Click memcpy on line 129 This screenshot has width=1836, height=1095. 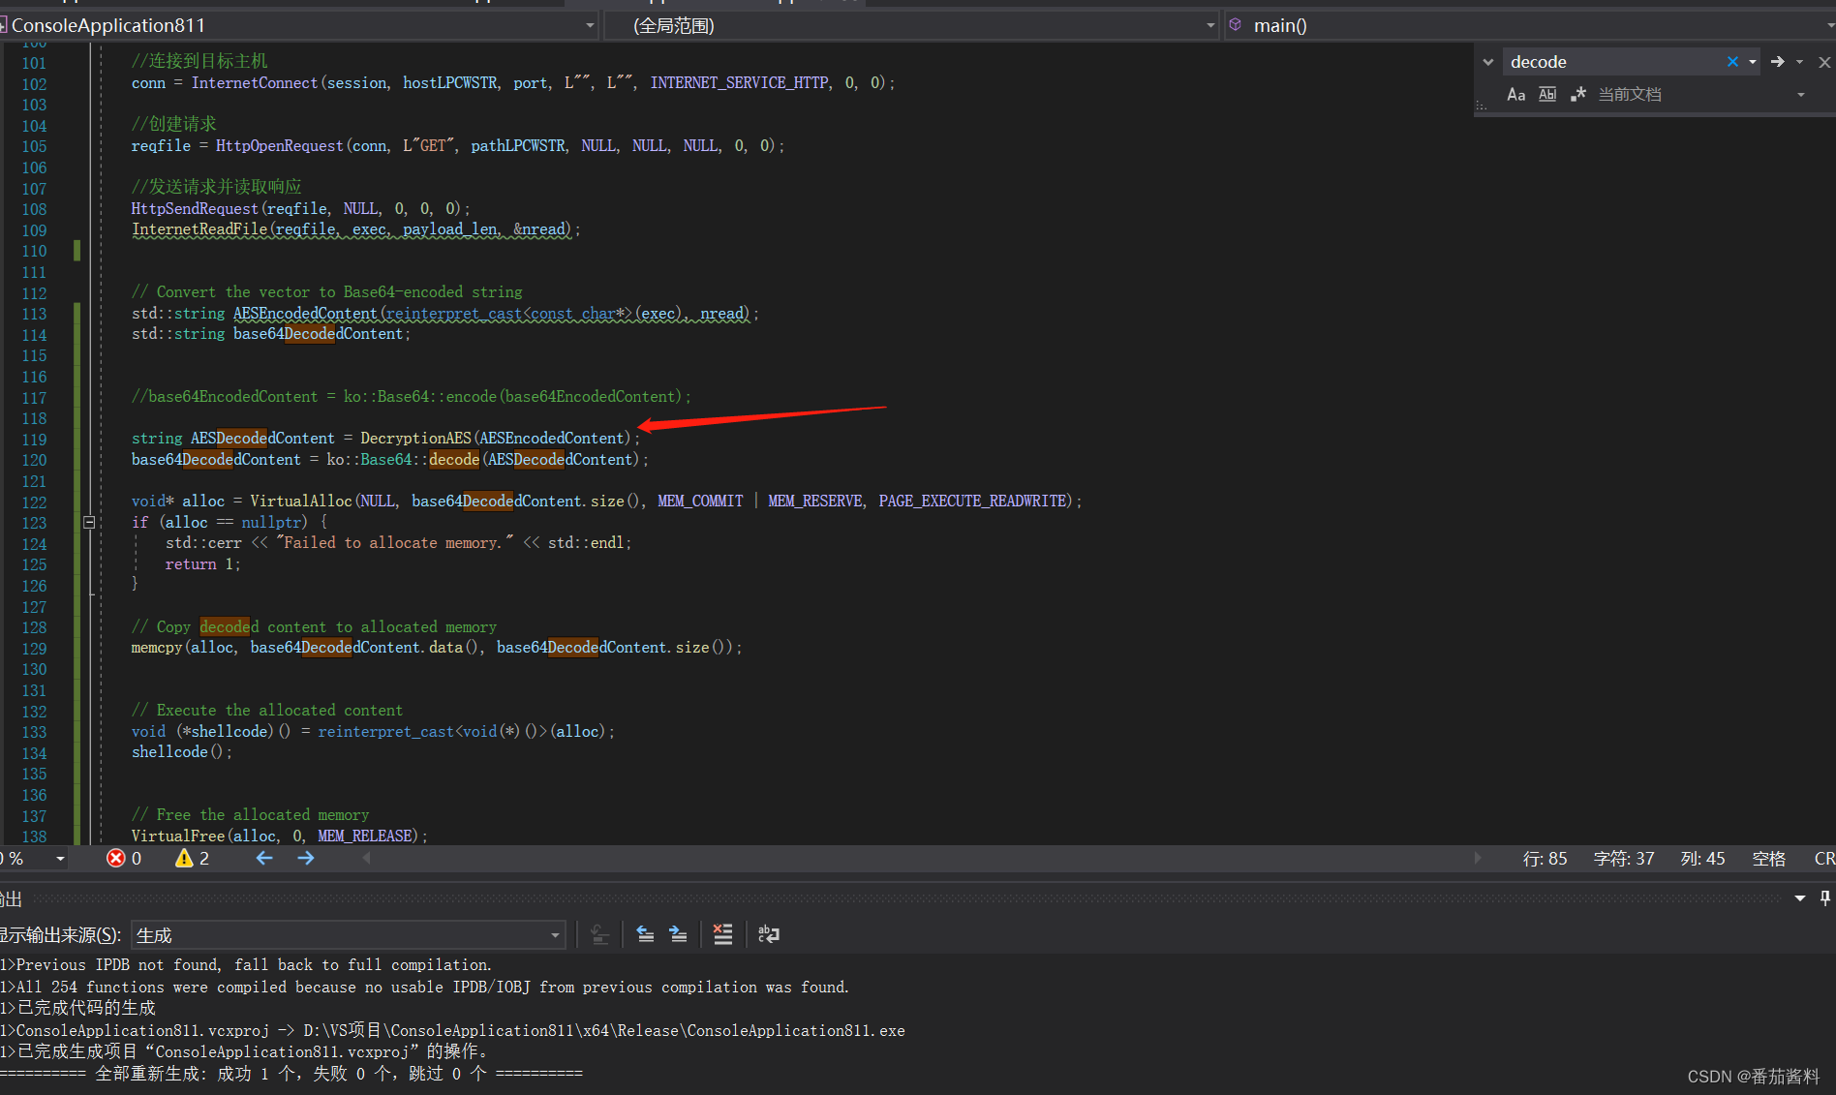click(157, 648)
